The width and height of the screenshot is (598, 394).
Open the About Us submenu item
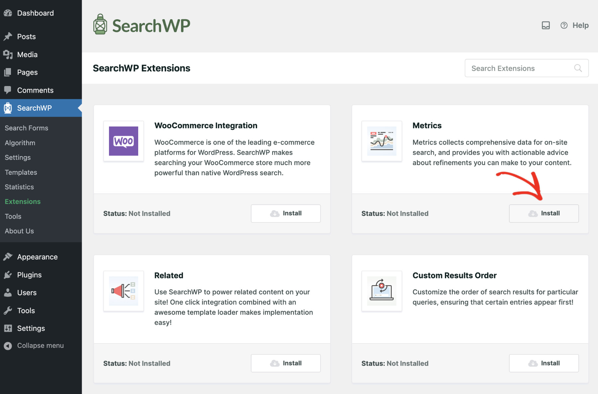(x=19, y=231)
